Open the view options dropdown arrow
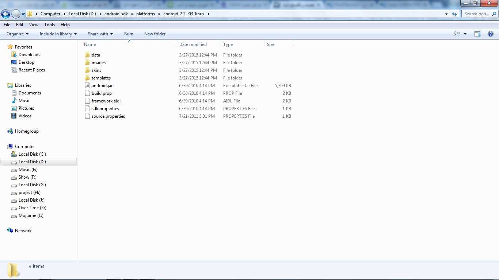 tap(465, 34)
